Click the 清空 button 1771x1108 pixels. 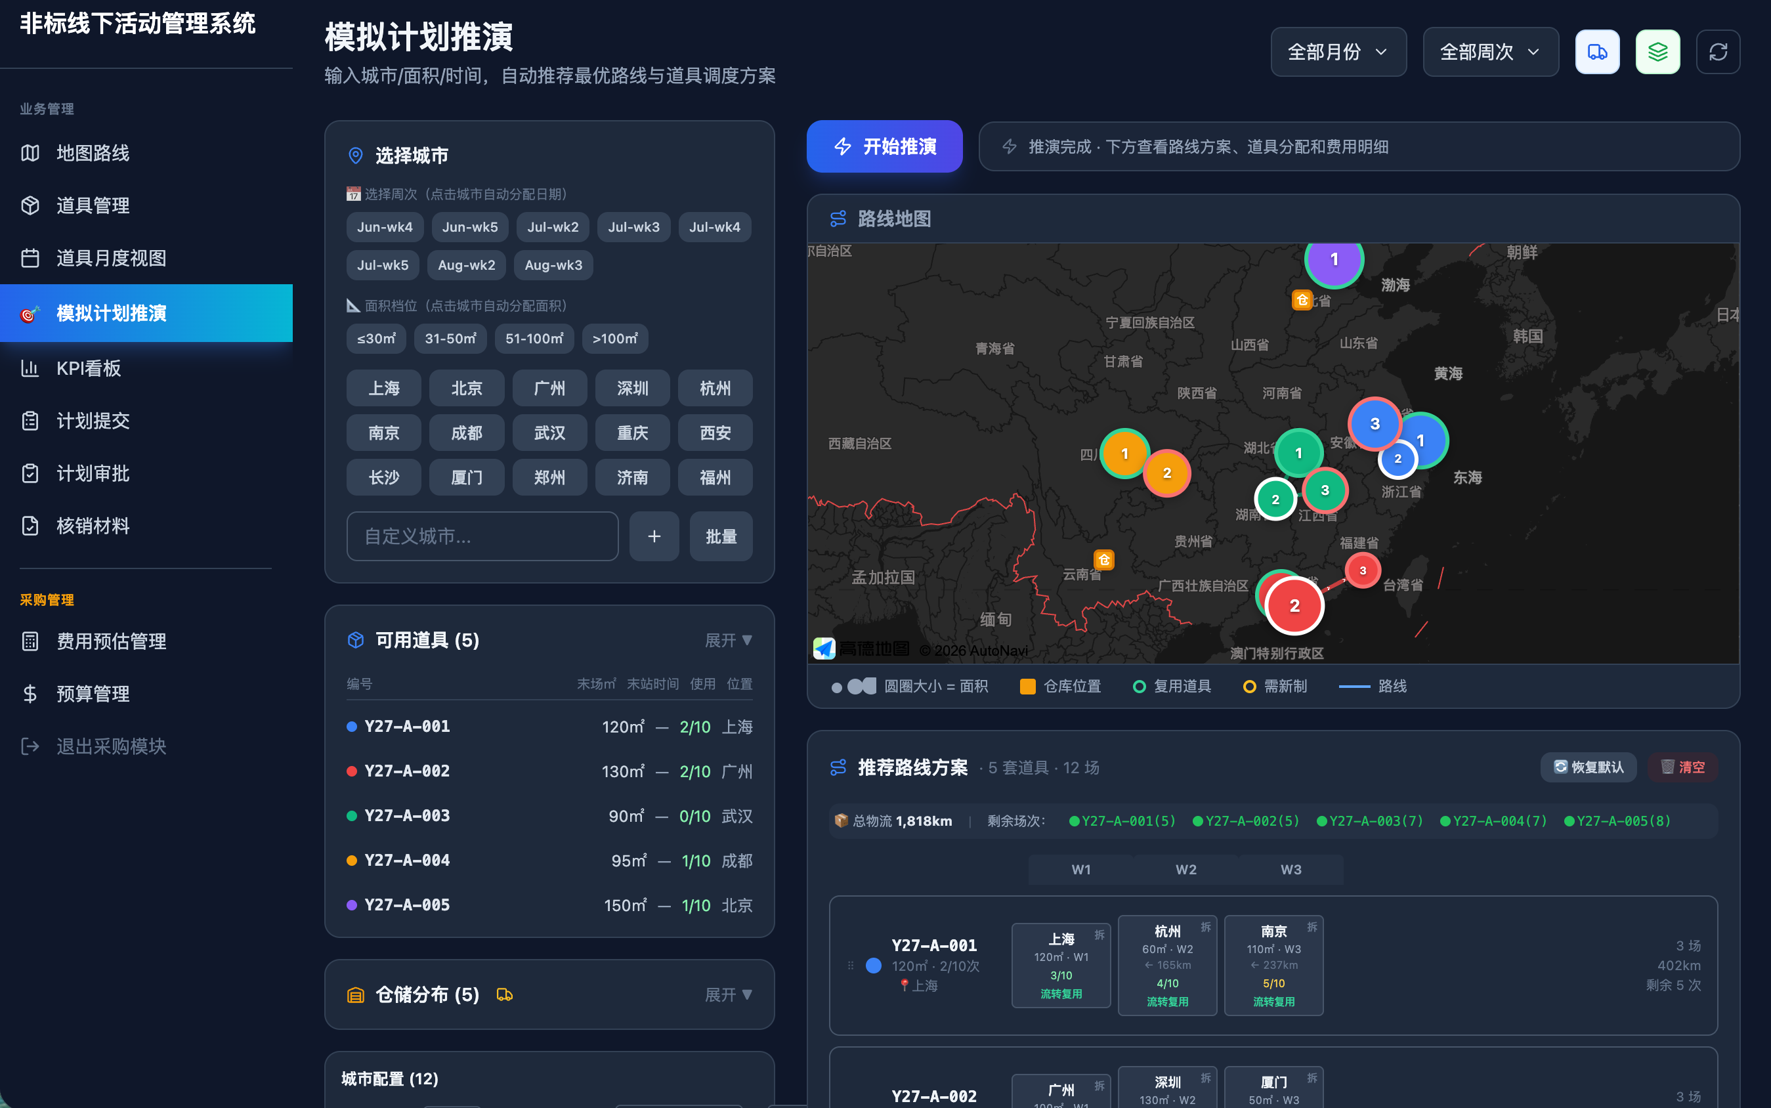pyautogui.click(x=1682, y=767)
